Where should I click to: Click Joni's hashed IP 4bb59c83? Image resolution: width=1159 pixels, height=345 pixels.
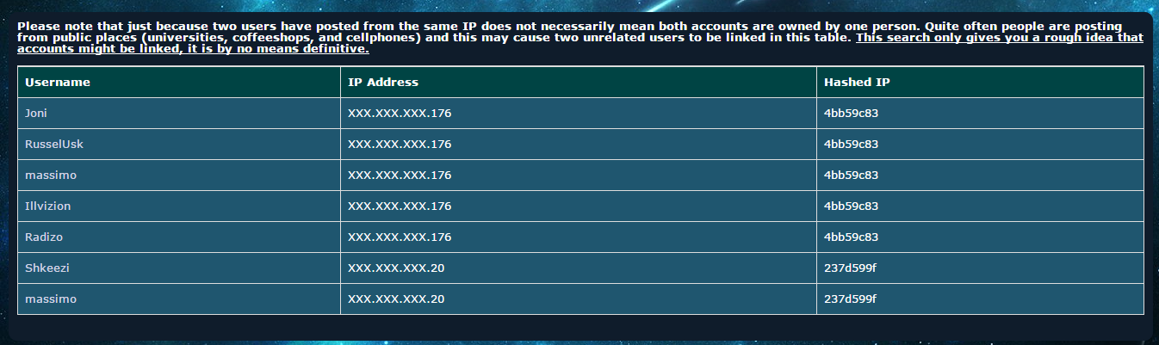[851, 114]
